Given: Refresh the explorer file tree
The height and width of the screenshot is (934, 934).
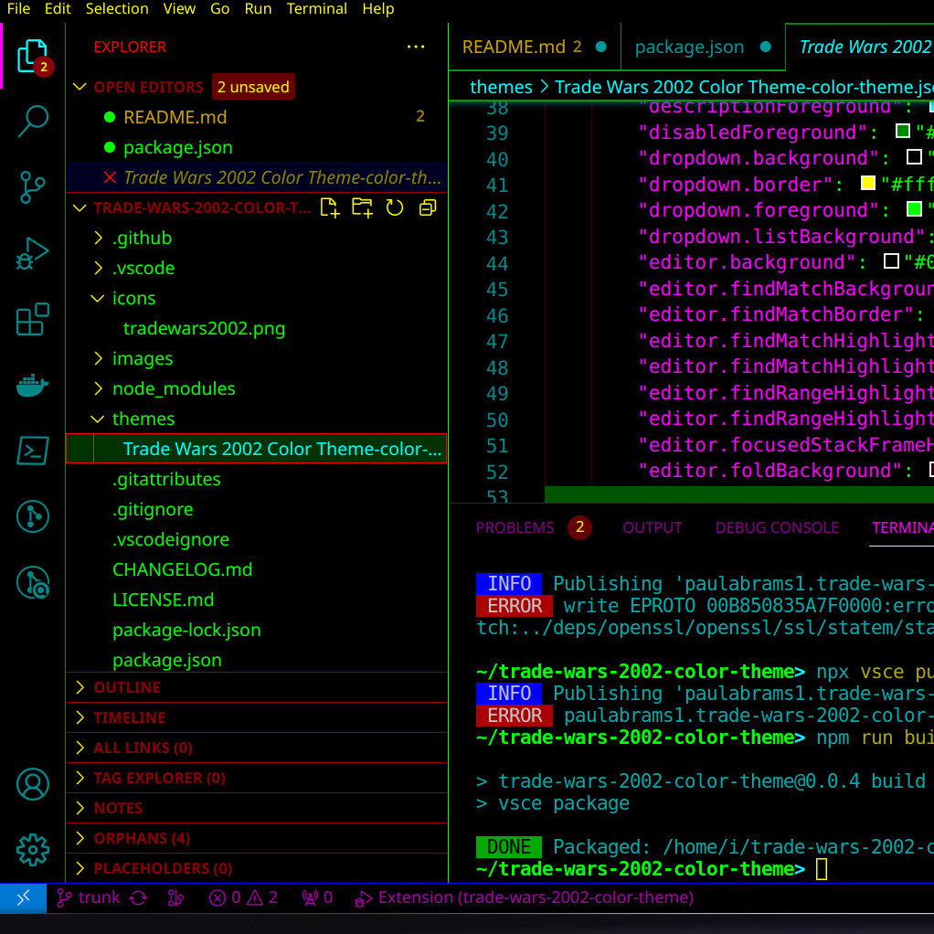Looking at the screenshot, I should coord(394,207).
